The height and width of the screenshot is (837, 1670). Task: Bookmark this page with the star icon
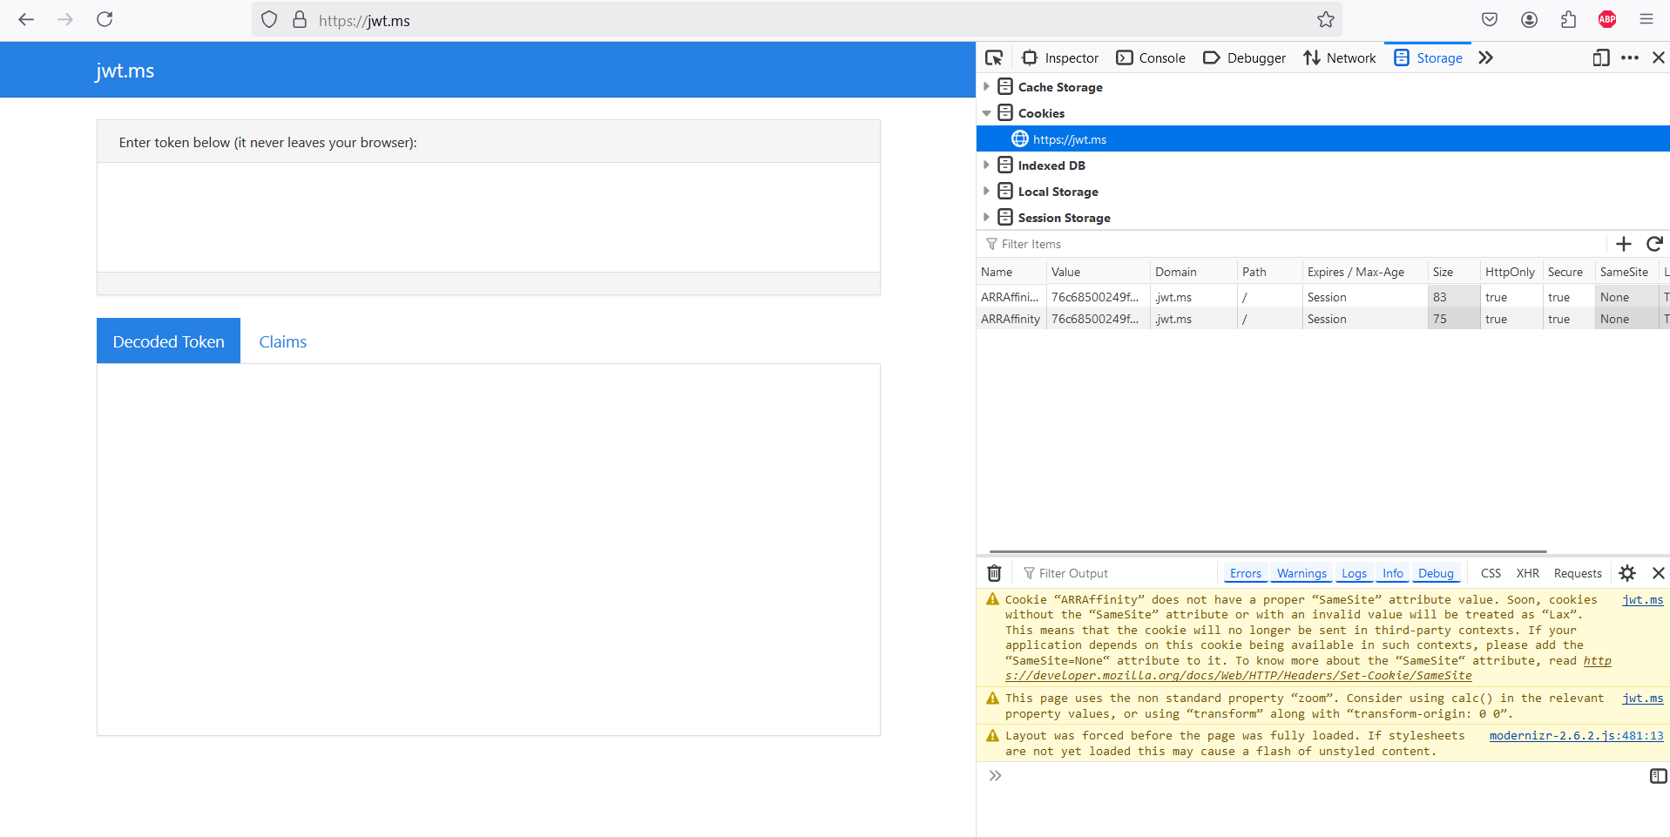pyautogui.click(x=1326, y=19)
